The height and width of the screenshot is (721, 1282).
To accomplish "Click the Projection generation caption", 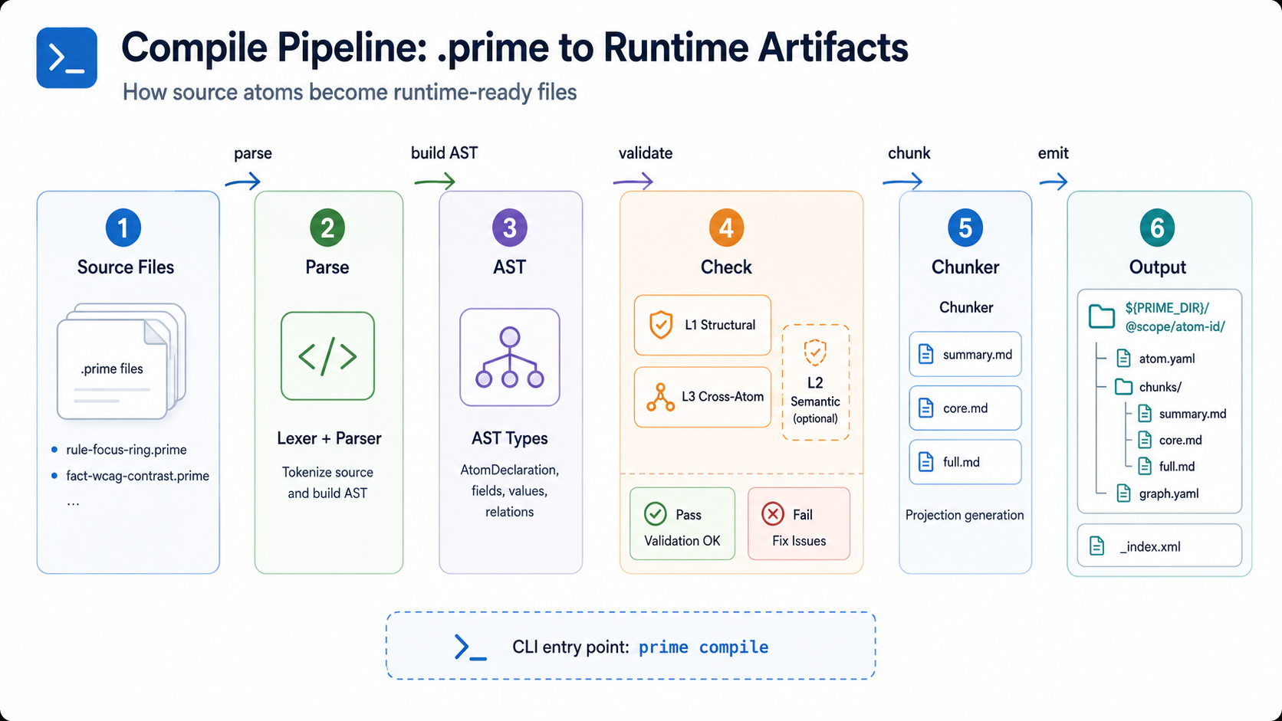I will [965, 515].
